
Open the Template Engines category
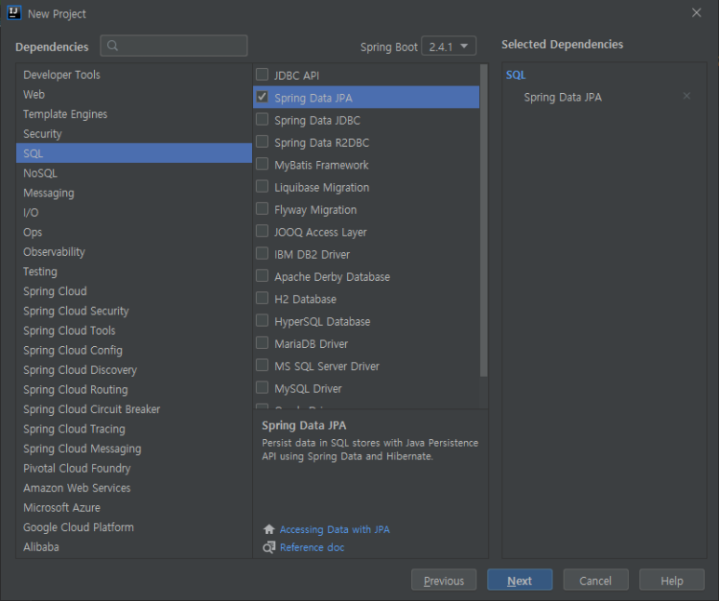point(134,114)
